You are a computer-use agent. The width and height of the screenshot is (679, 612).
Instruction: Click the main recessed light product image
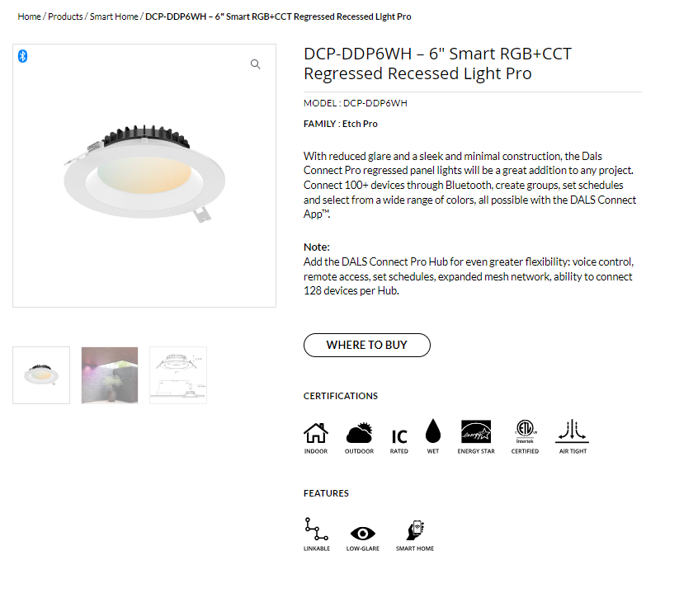[144, 176]
